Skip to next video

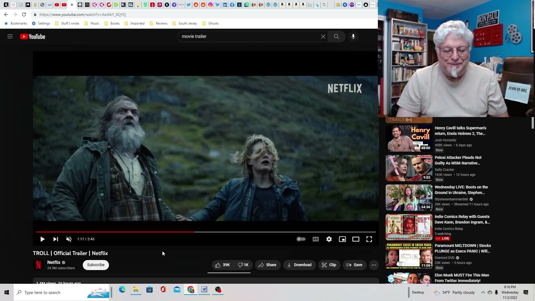tap(56, 239)
